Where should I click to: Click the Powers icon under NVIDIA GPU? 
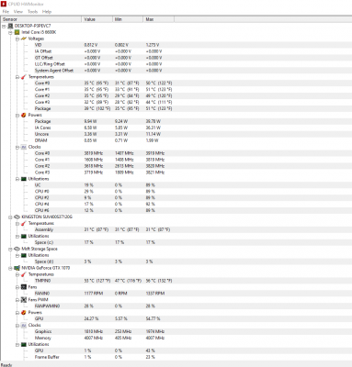coord(24,313)
